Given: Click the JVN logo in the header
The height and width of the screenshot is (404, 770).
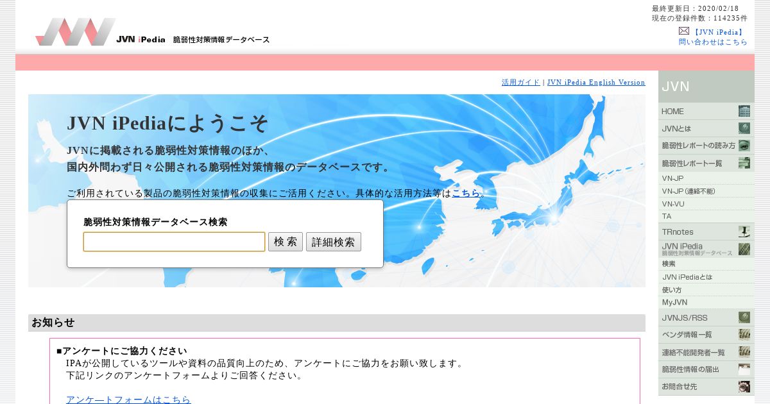Looking at the screenshot, I should tap(76, 31).
